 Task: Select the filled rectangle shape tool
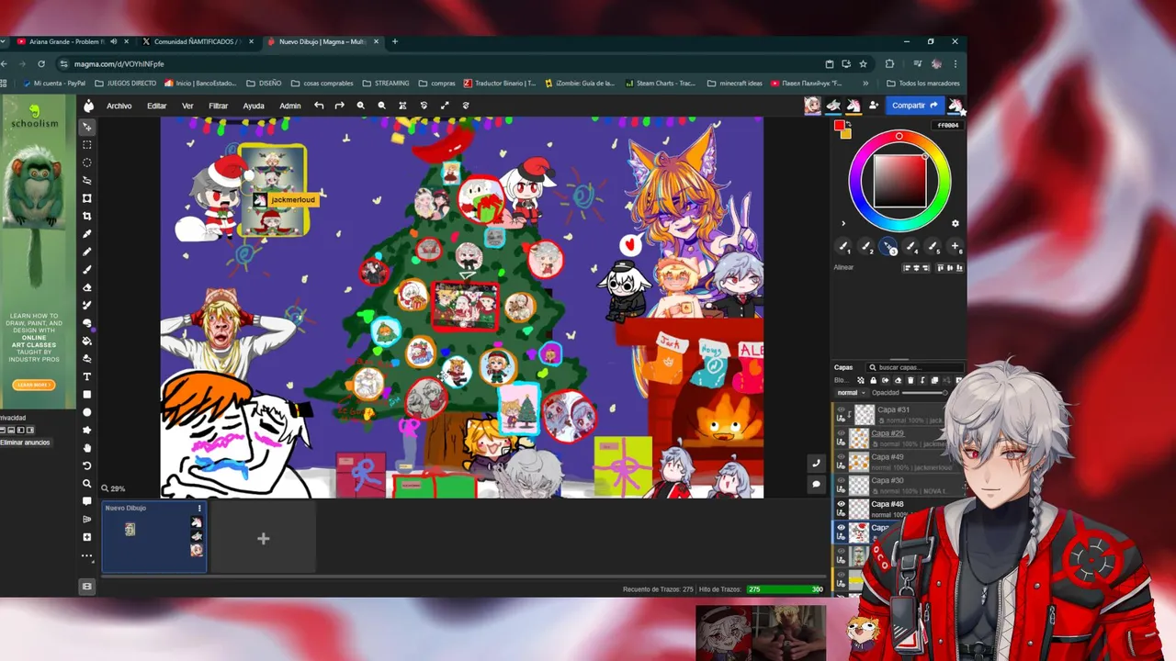87,394
